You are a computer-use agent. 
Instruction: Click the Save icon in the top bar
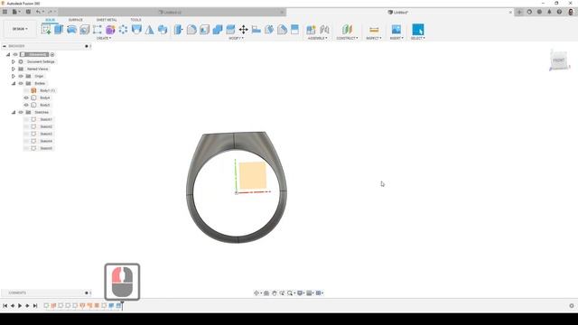(28, 12)
